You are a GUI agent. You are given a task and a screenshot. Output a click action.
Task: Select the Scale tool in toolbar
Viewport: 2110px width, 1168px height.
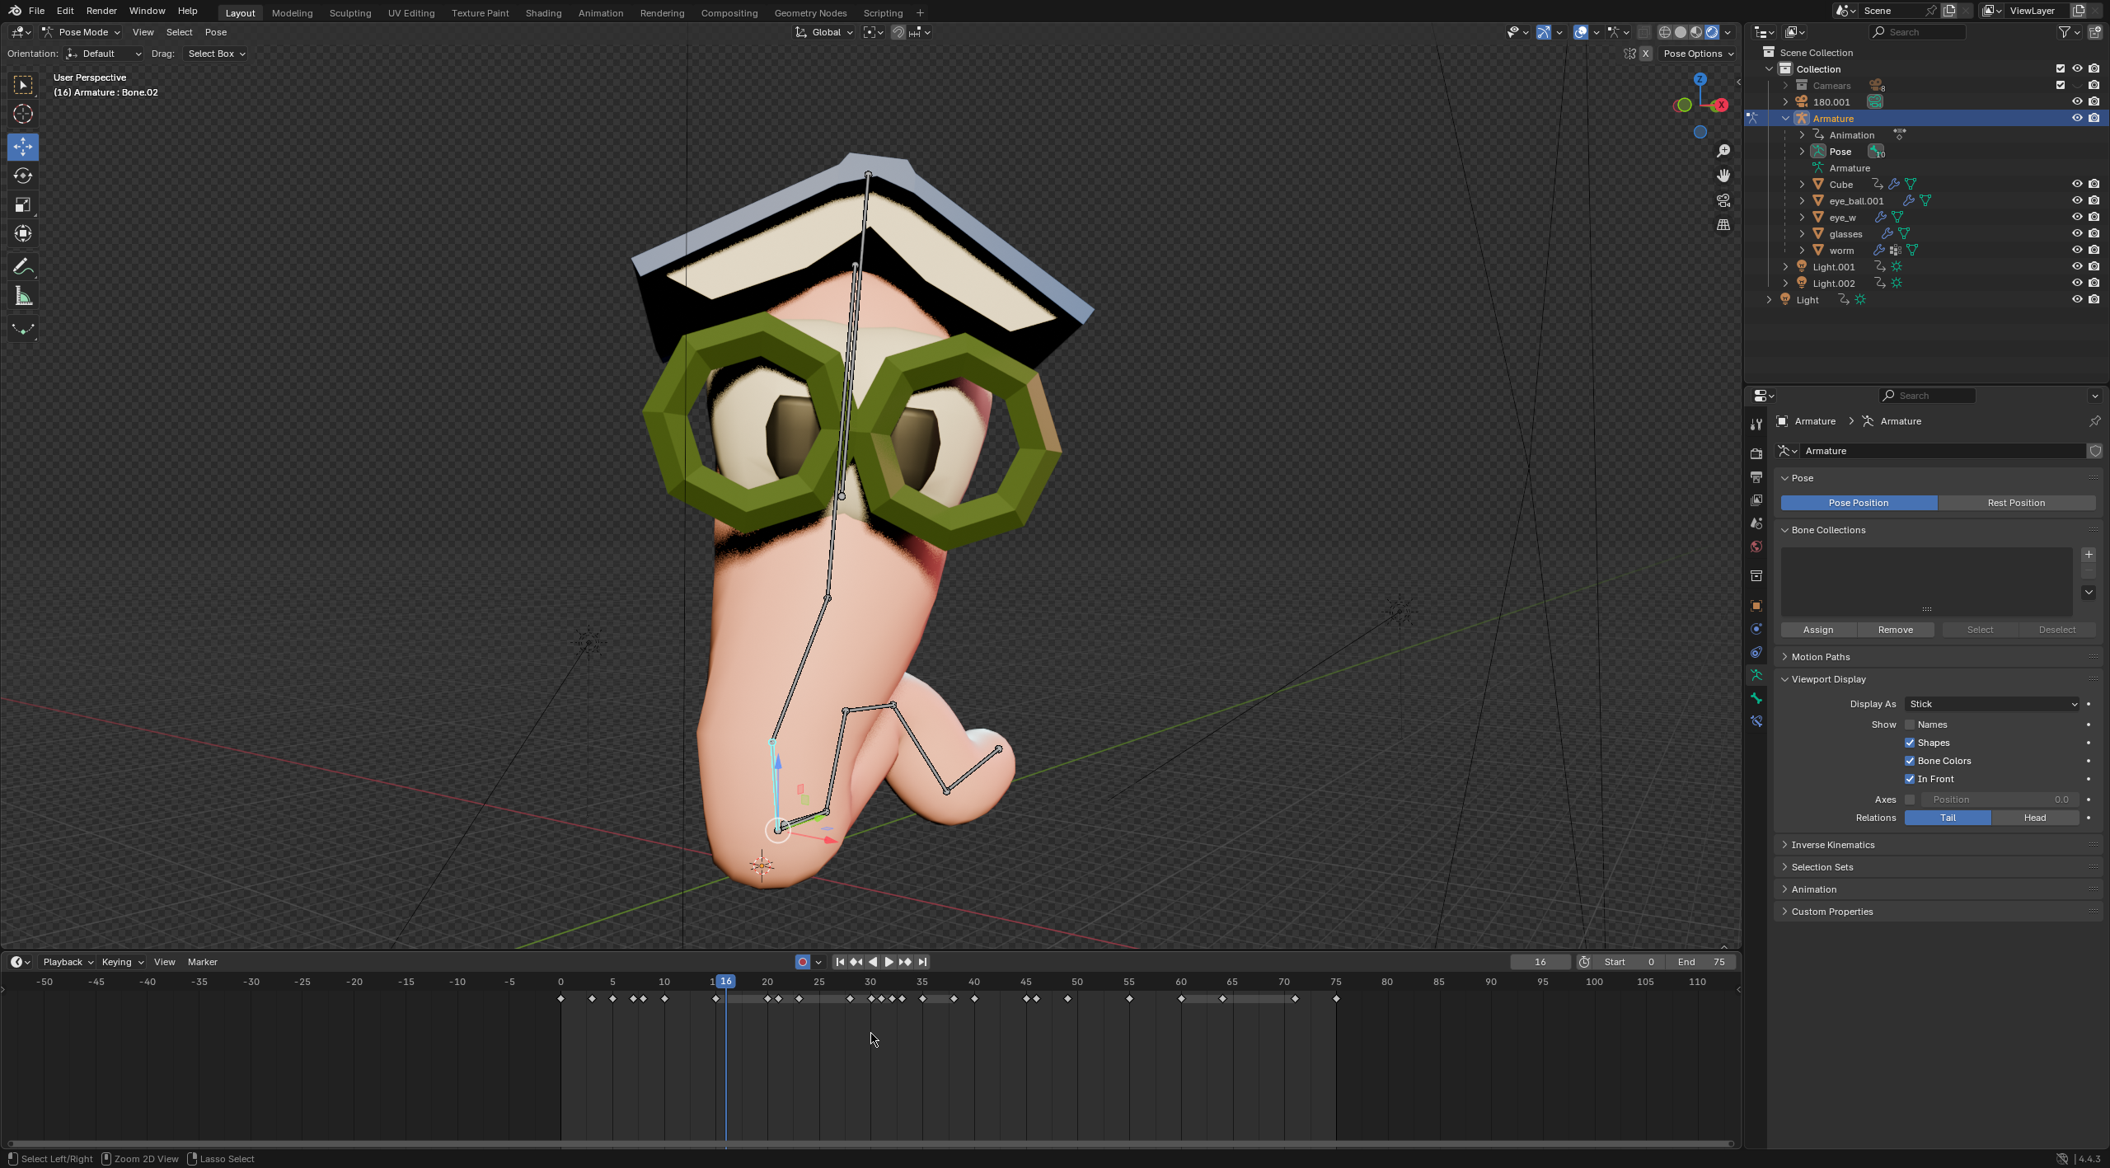(x=23, y=204)
